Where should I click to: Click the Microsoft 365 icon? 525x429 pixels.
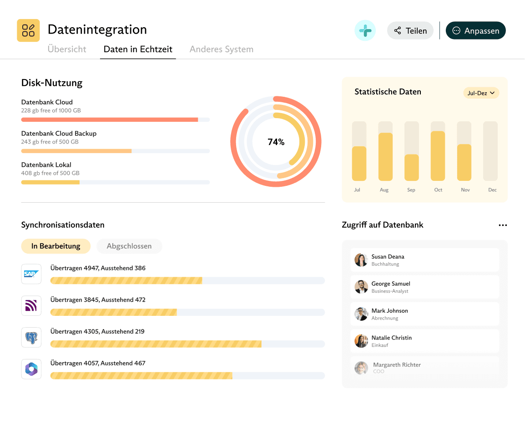pyautogui.click(x=31, y=369)
